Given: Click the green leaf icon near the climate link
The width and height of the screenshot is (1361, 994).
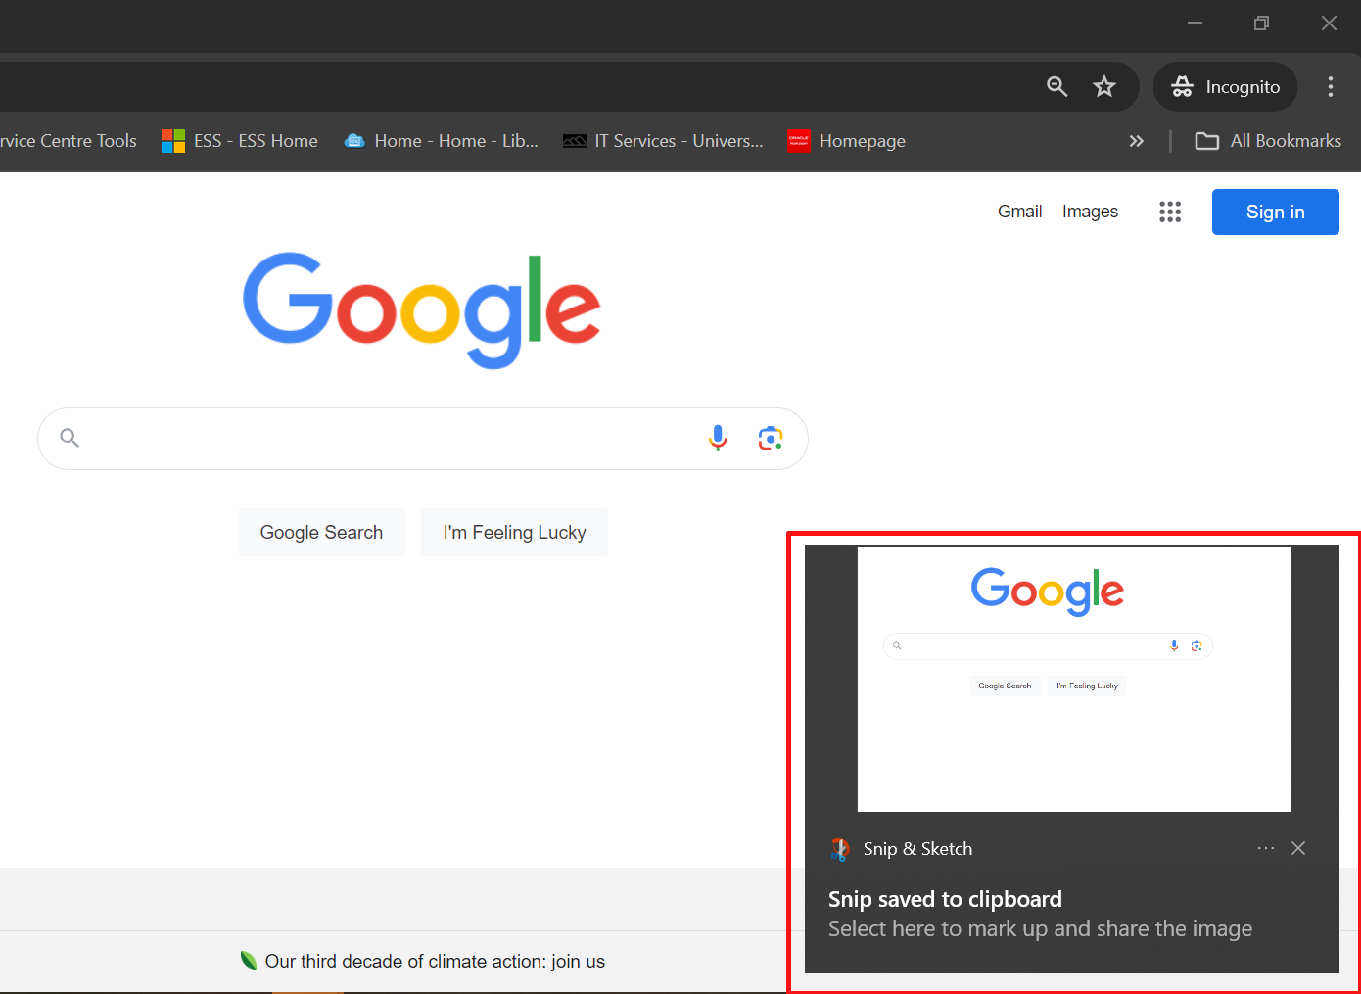Looking at the screenshot, I should click(249, 961).
